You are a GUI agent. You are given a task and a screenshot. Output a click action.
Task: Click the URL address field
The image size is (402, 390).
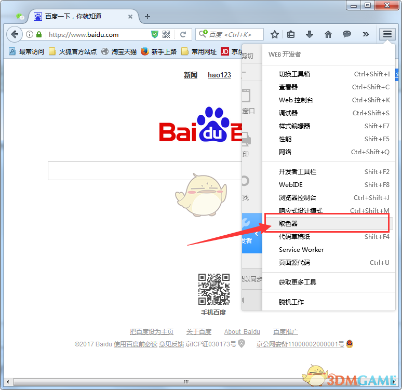99,34
